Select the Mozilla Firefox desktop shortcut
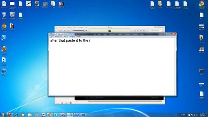 [4, 50]
